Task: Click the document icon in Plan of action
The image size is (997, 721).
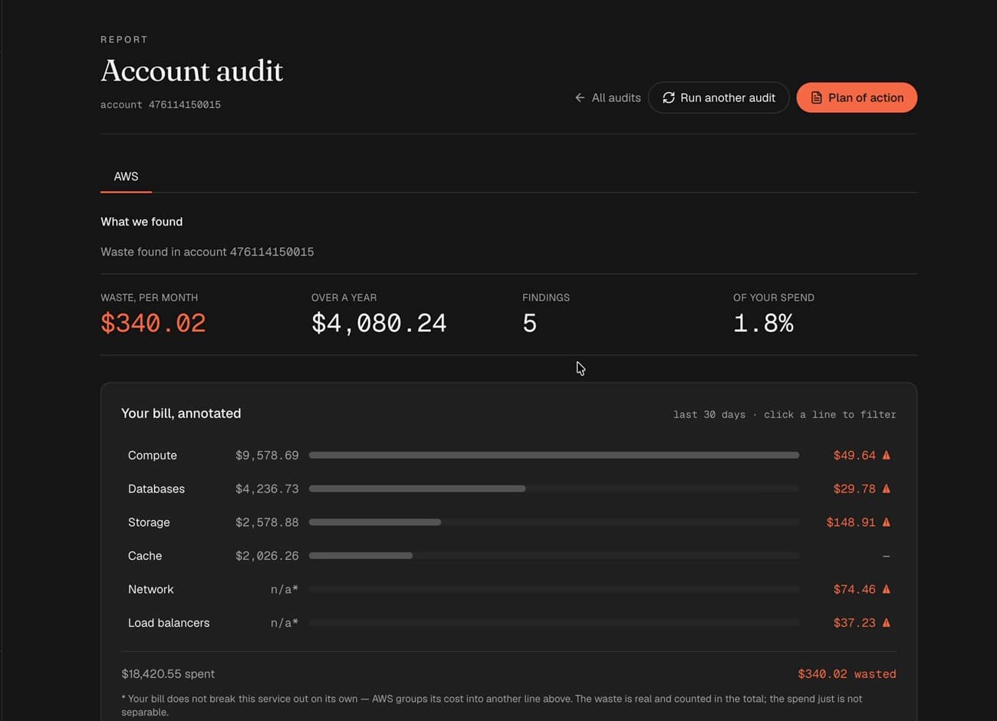Action: (817, 97)
